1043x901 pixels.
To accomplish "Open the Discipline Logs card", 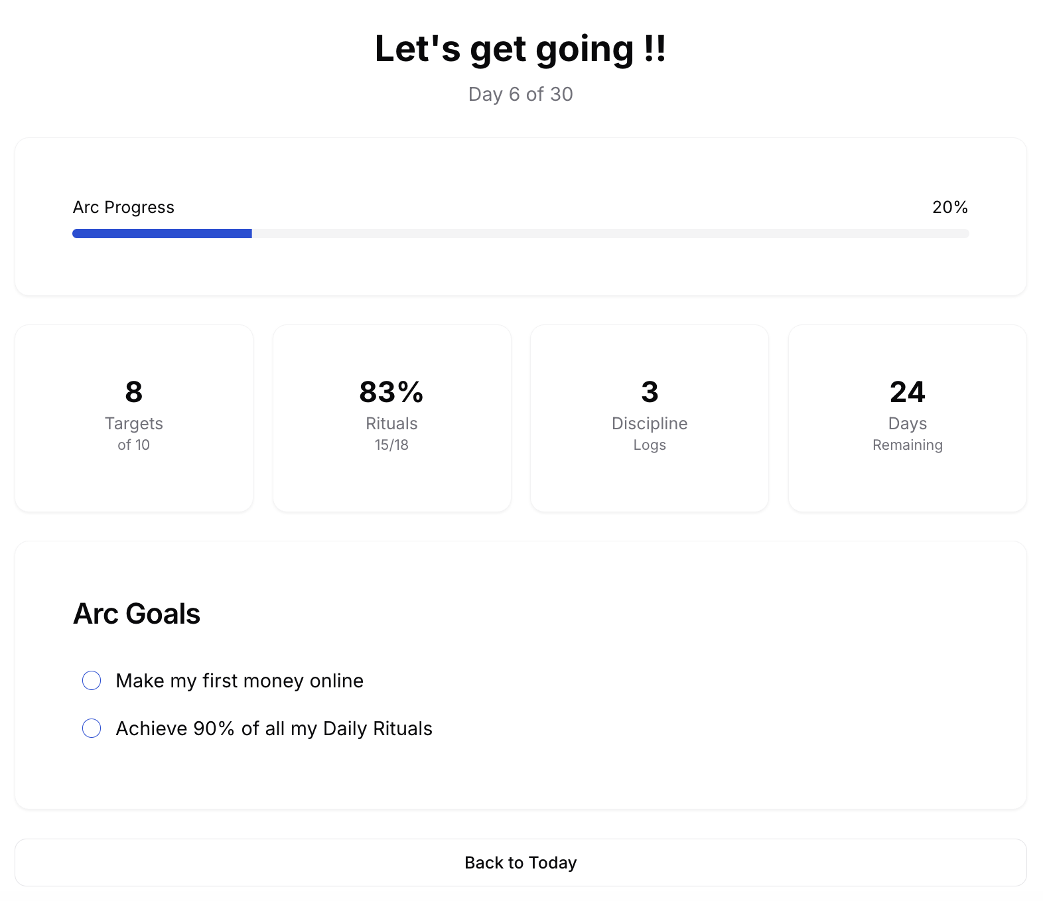I will [x=649, y=418].
